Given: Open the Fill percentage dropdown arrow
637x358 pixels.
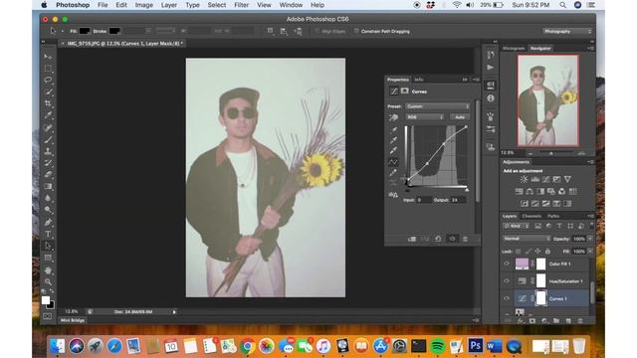Looking at the screenshot, I should tap(590, 252).
